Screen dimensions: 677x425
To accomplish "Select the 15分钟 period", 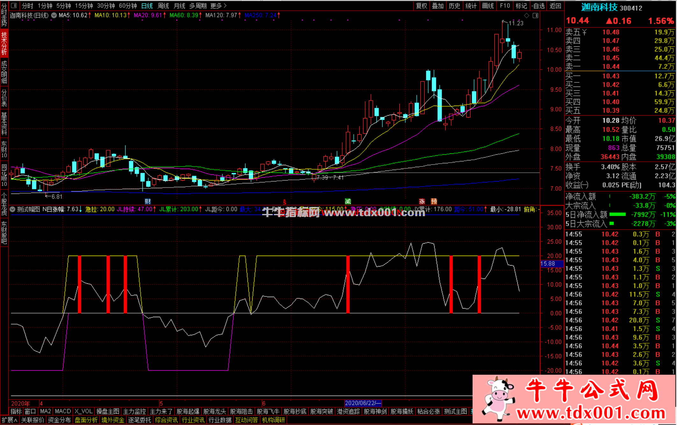I will pyautogui.click(x=84, y=6).
